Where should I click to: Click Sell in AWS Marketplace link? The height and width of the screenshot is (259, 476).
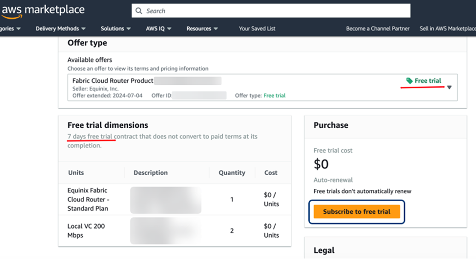coord(448,28)
